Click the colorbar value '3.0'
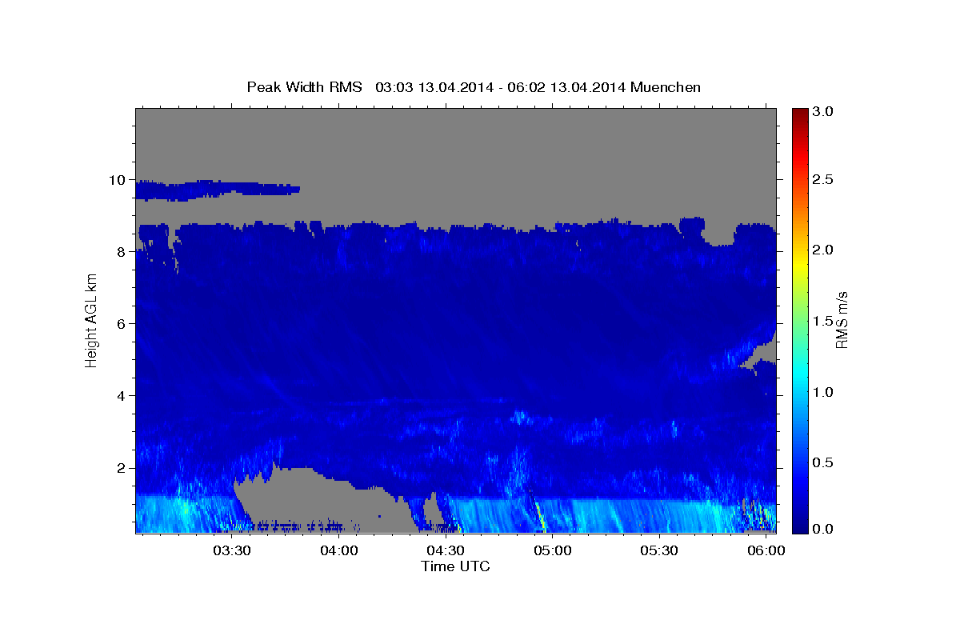960x640 pixels. tap(823, 112)
